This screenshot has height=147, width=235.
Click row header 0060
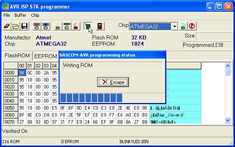11,115
